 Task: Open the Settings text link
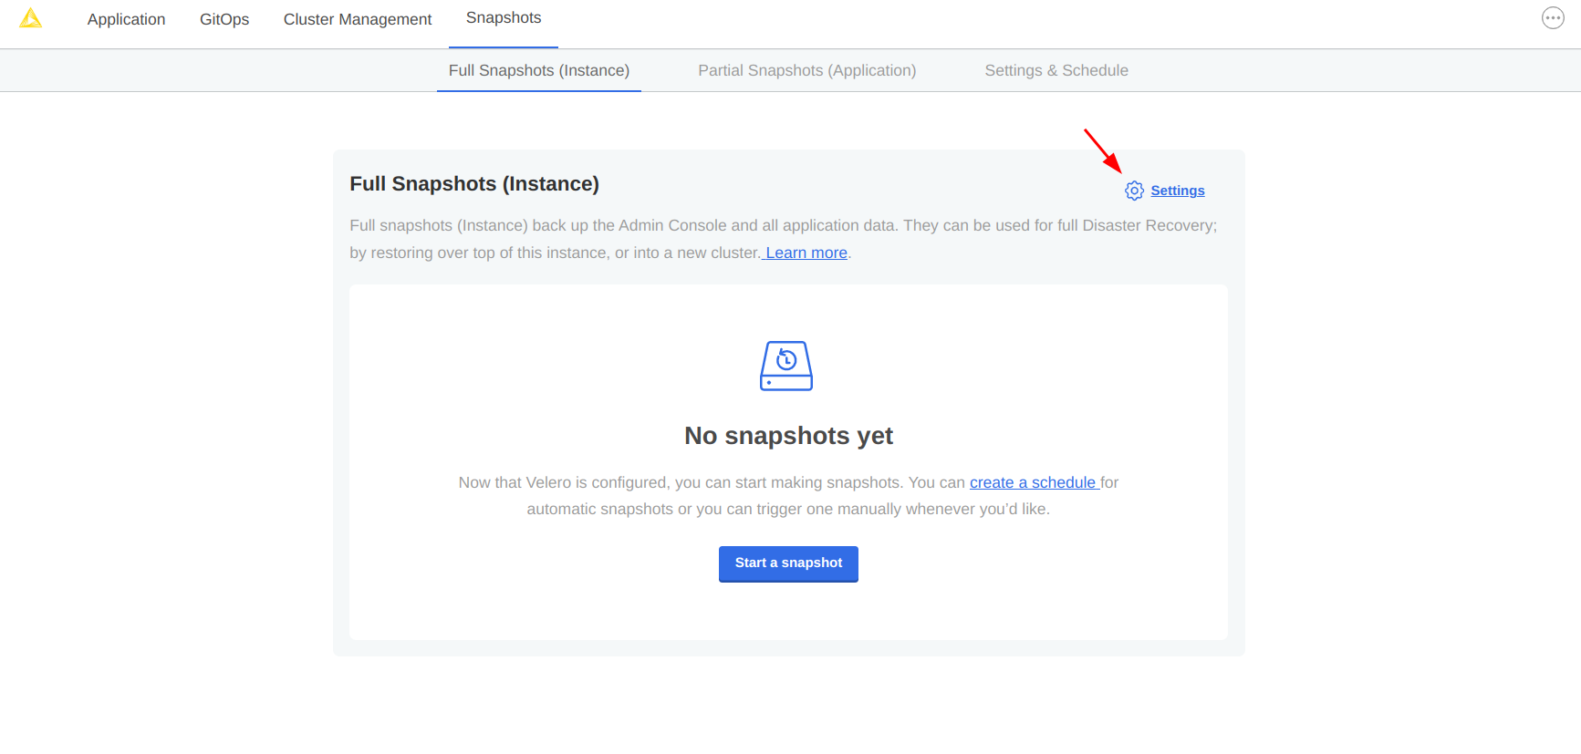(x=1178, y=191)
